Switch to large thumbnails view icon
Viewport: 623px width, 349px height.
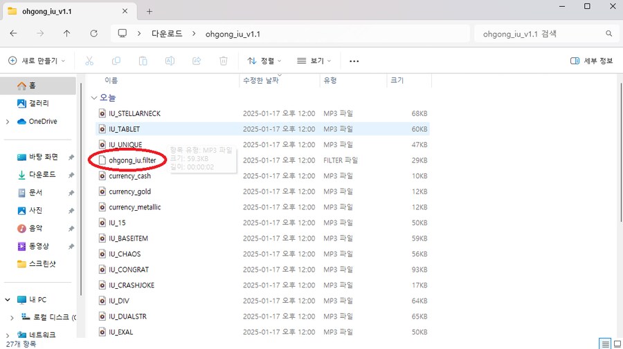click(617, 343)
